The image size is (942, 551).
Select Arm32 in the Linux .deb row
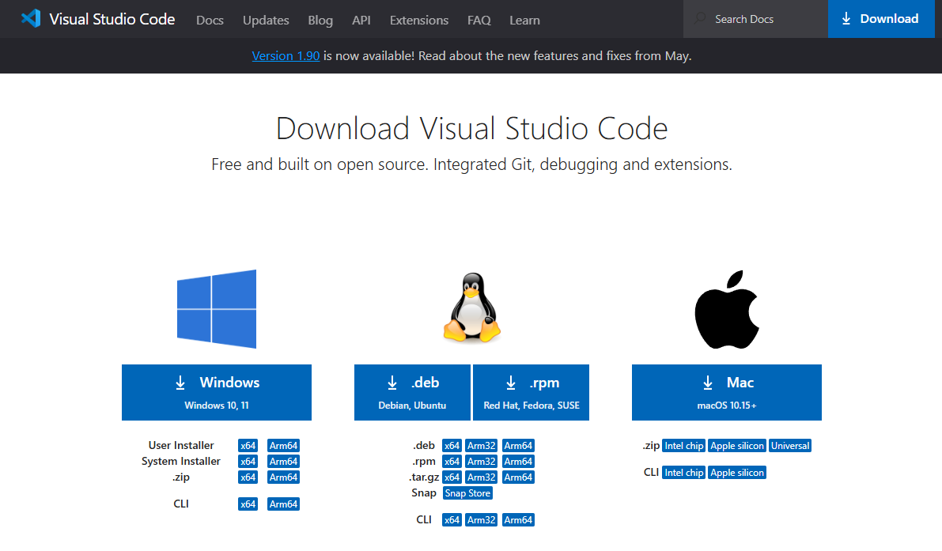[x=481, y=445]
